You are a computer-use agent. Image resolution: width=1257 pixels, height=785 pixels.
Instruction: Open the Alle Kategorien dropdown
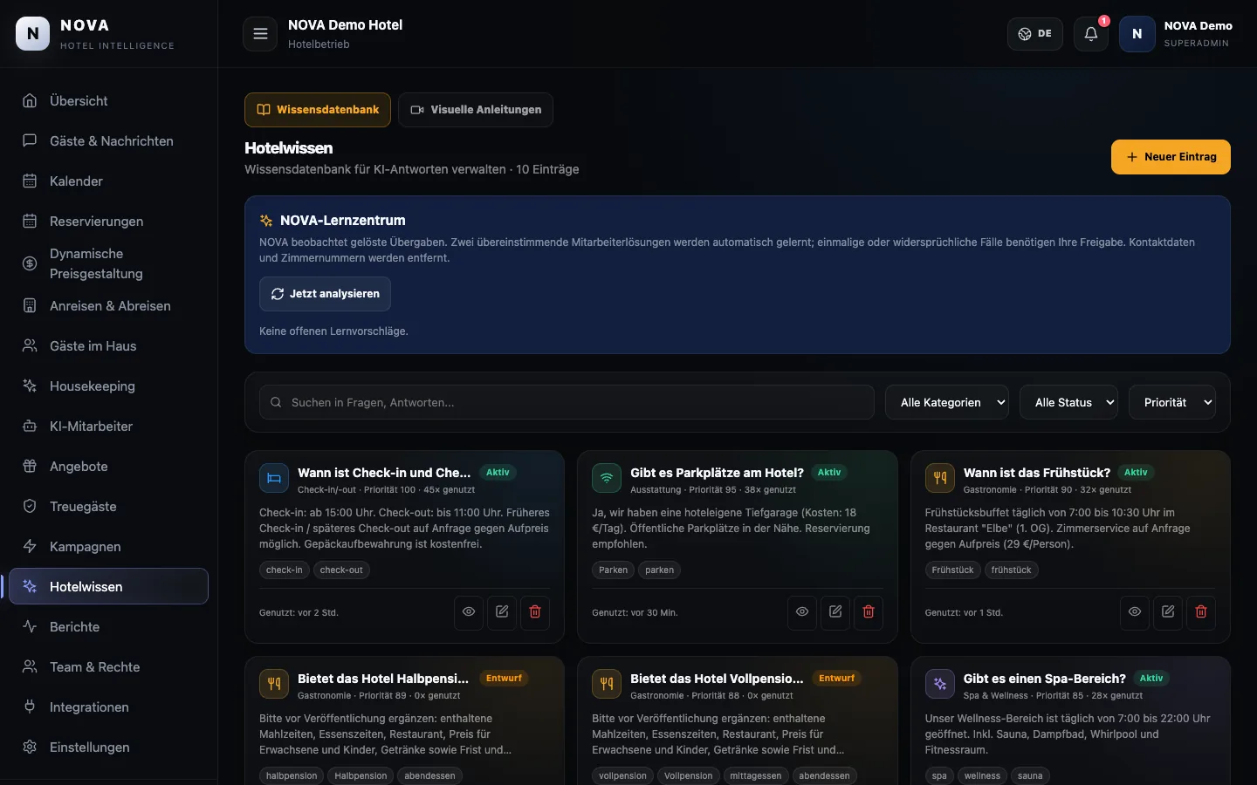[947, 402]
